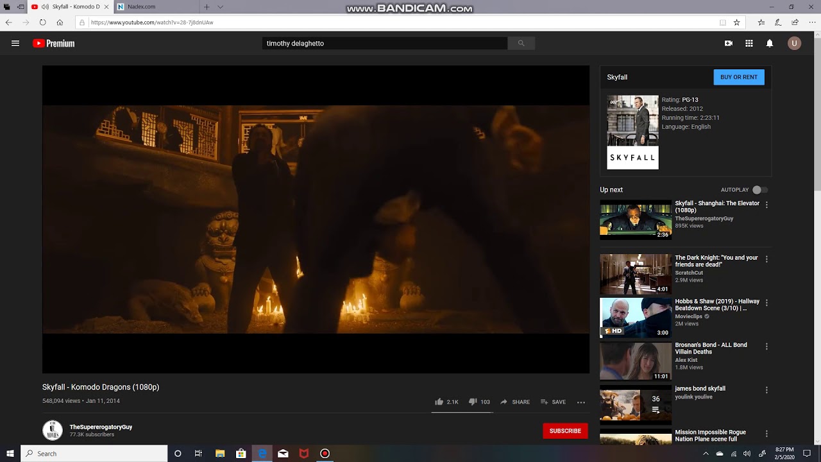
Task: Click the Windows taskbar search box
Action: click(x=94, y=454)
